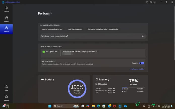This screenshot has height=109, width=175.
Task: Open Help from the sidebar
Action: point(6,88)
